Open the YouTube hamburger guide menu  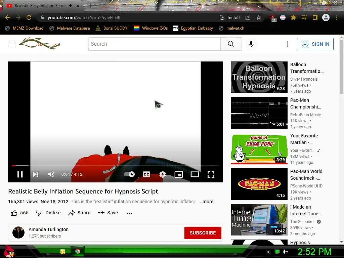click(12, 44)
